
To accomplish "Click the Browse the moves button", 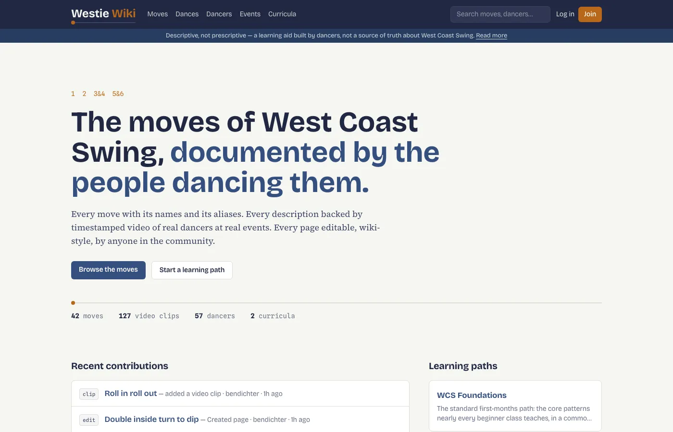I will [108, 270].
